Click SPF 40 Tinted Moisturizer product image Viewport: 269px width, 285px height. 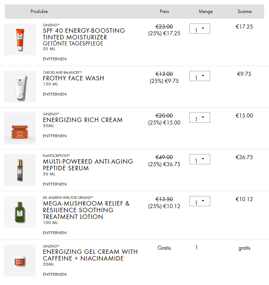tap(20, 39)
